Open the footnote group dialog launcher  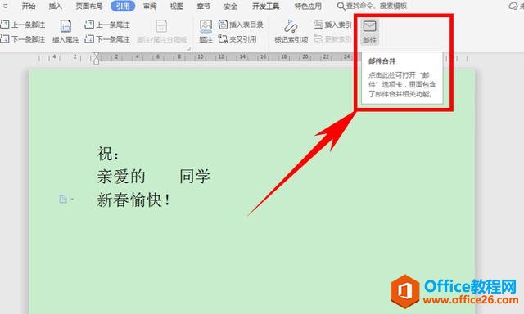tap(189, 49)
